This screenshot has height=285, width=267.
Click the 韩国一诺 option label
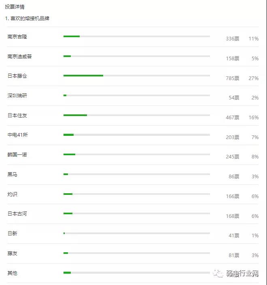[17, 155]
